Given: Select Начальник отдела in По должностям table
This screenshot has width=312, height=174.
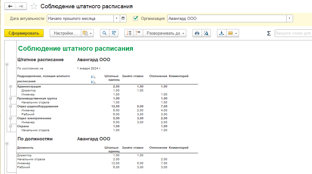Looking at the screenshot, I should pos(31,159).
